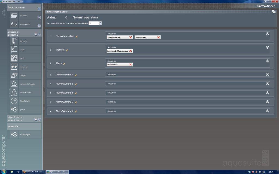Image resolution: width=279 pixels, height=174 pixels.
Task: Save aquastream xt device settings with disk icon
Action: coord(36,120)
